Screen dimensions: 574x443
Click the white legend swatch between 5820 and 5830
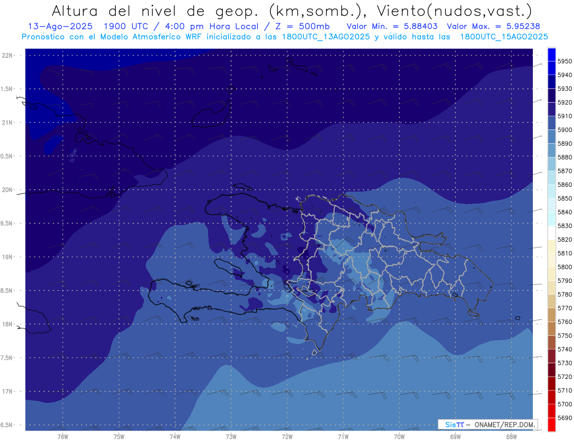coord(552,233)
